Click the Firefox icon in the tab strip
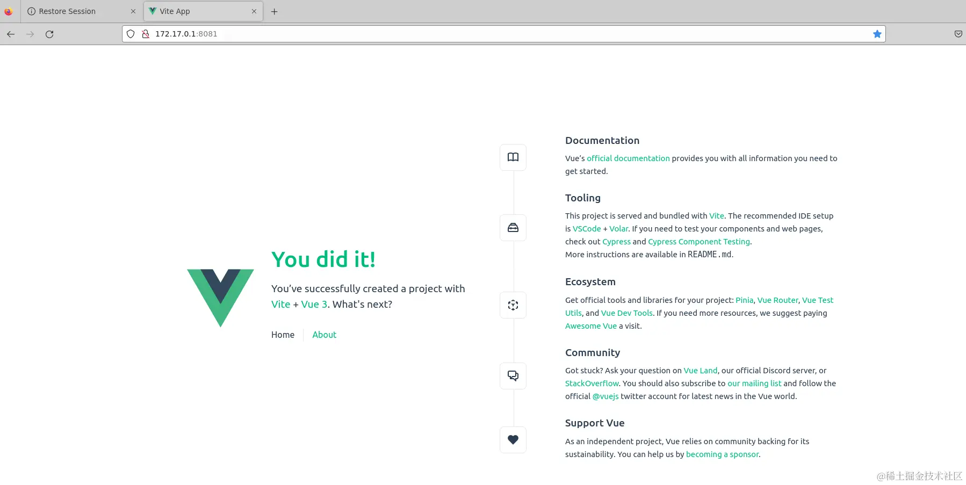 click(x=8, y=11)
